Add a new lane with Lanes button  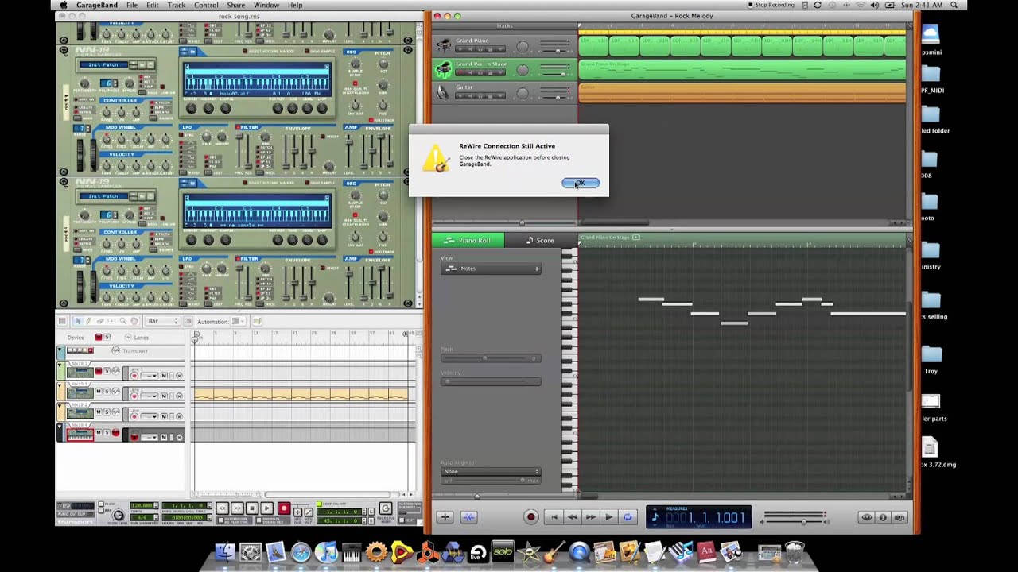128,338
